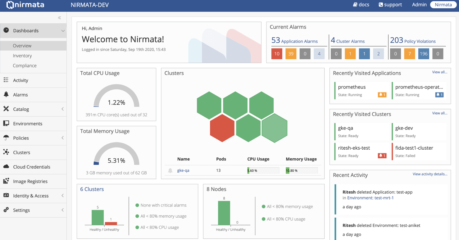Click View all for Recently Visited Applications
The height and width of the screenshot is (240, 459).
pyautogui.click(x=440, y=72)
